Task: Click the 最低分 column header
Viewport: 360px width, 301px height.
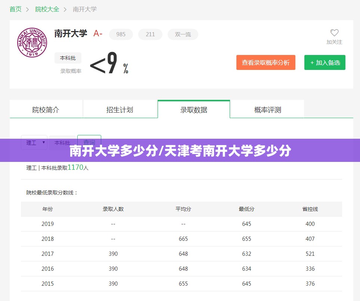Action: (246, 209)
